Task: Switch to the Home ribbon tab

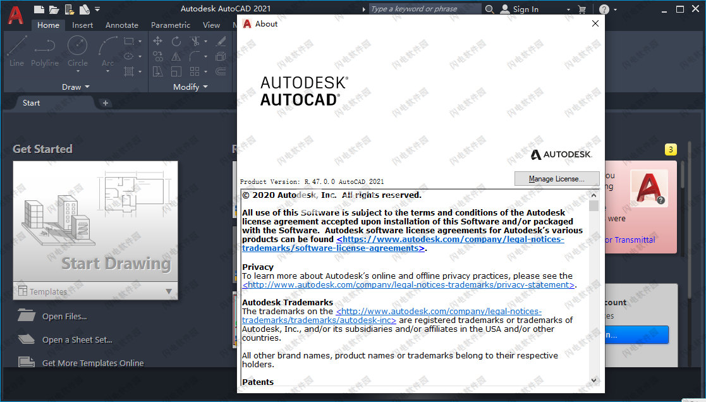Action: (48, 25)
